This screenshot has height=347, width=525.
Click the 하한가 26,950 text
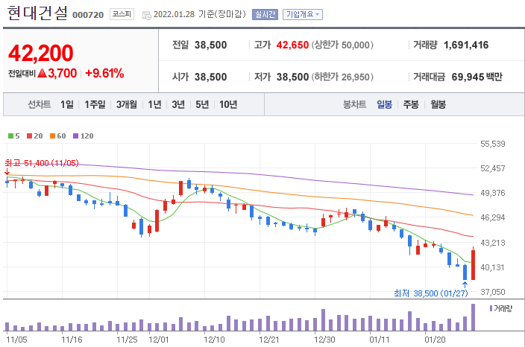(x=342, y=77)
